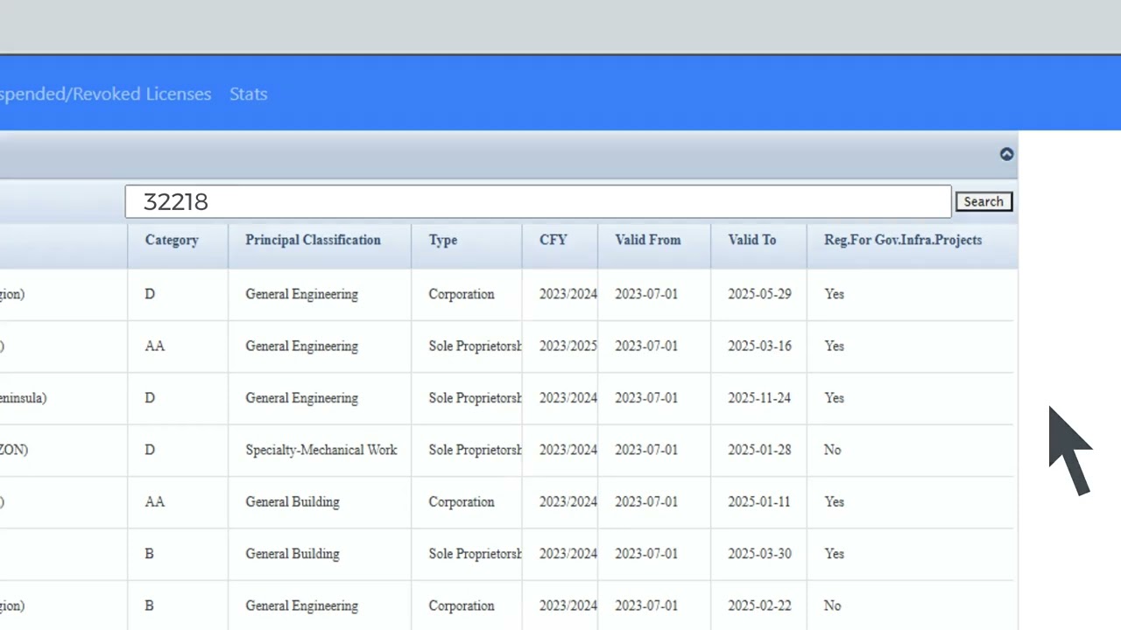Collapse the search panel with the chevron icon

(1006, 154)
